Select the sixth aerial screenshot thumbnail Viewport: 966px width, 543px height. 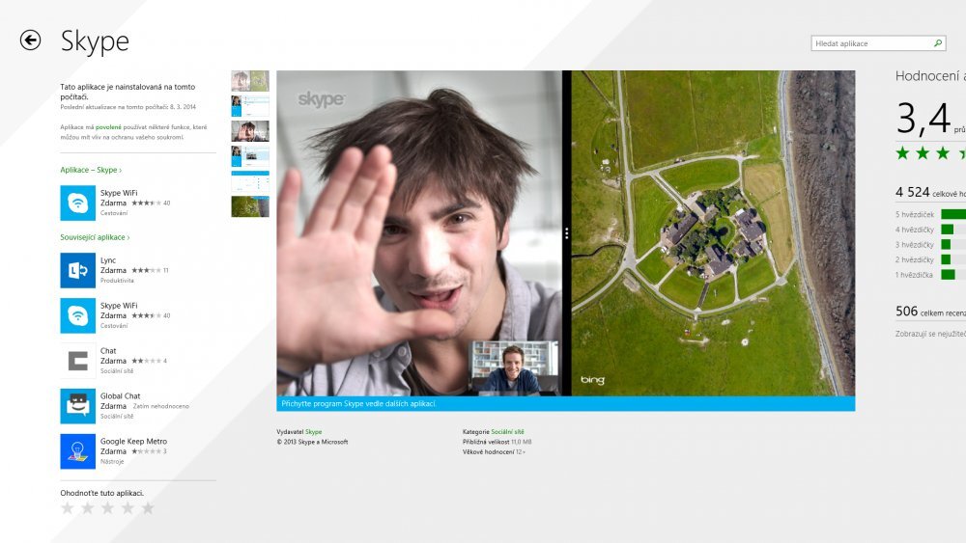pyautogui.click(x=250, y=206)
